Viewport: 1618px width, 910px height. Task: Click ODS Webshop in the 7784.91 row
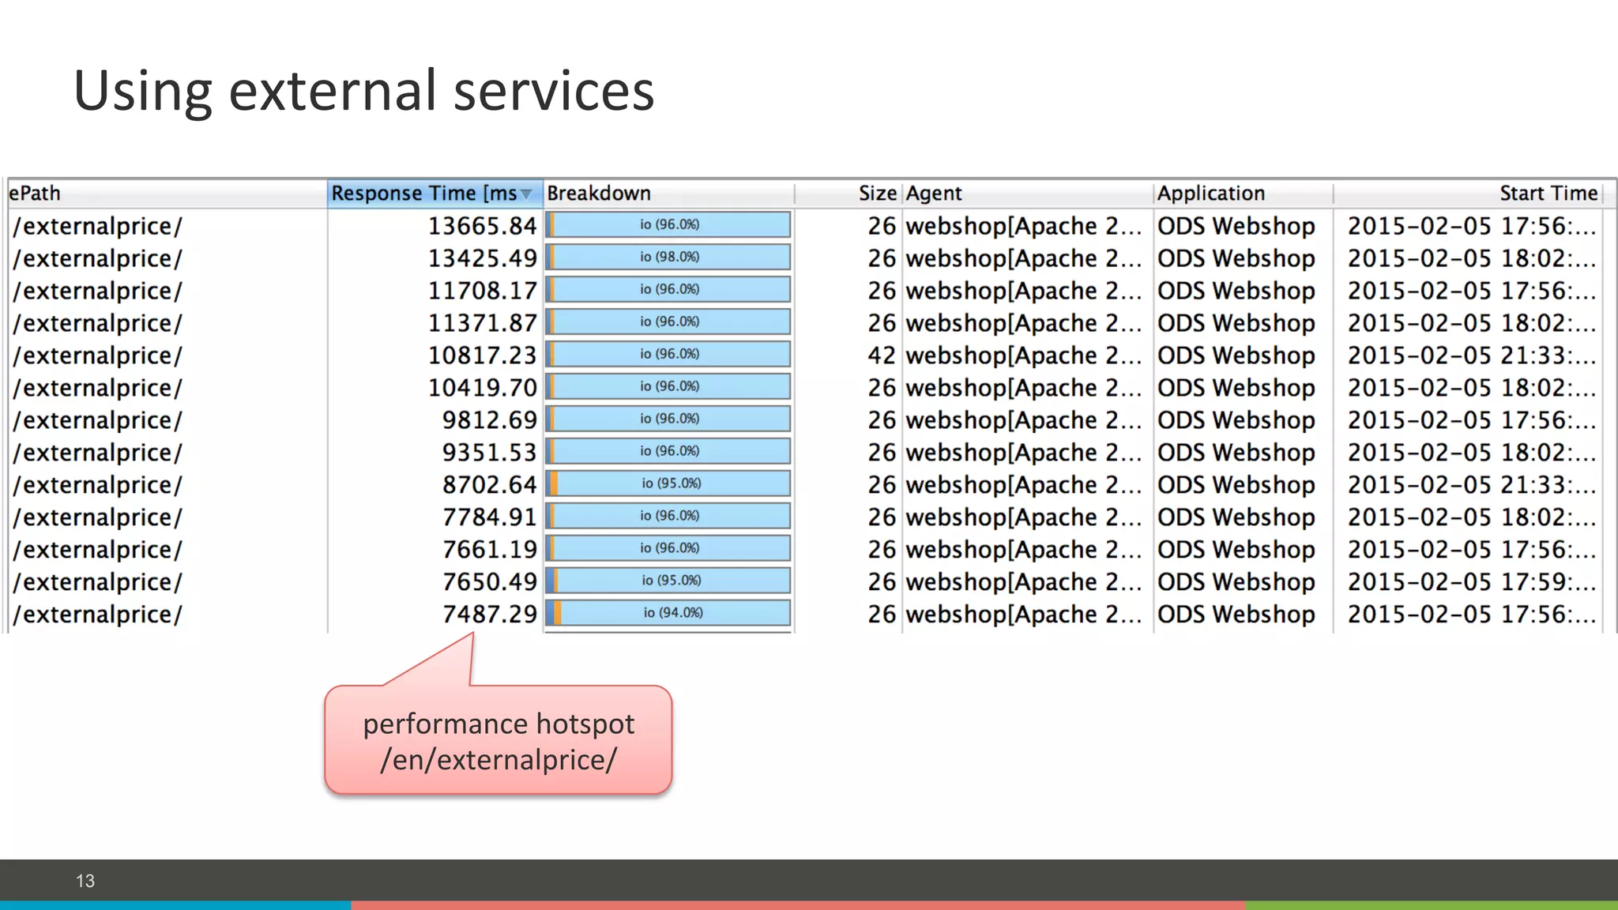[x=1236, y=517]
